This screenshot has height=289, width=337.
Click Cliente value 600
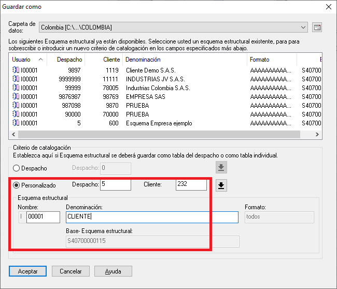[114, 123]
